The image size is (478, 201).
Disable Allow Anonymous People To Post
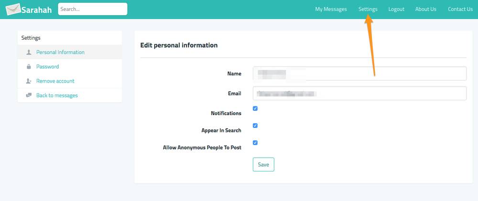click(x=255, y=143)
